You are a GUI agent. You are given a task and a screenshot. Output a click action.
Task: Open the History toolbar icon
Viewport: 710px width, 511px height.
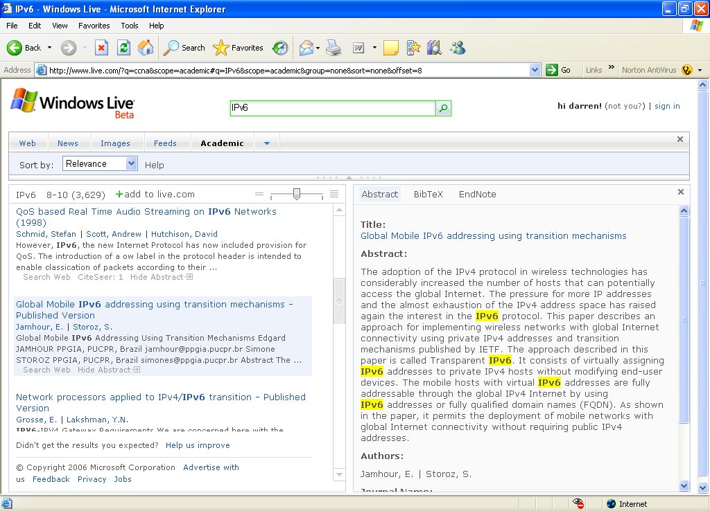[x=280, y=48]
